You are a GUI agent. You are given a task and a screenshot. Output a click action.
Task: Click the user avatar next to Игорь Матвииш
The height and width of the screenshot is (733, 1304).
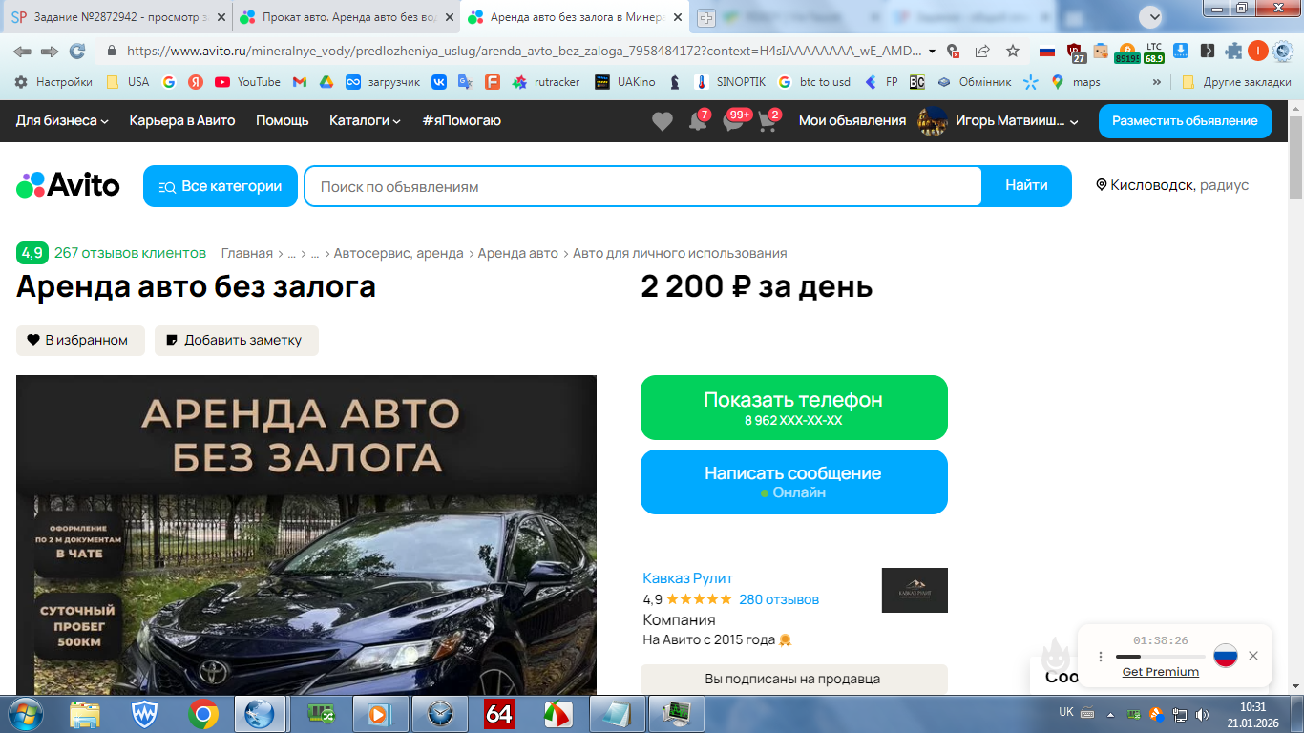pos(932,121)
